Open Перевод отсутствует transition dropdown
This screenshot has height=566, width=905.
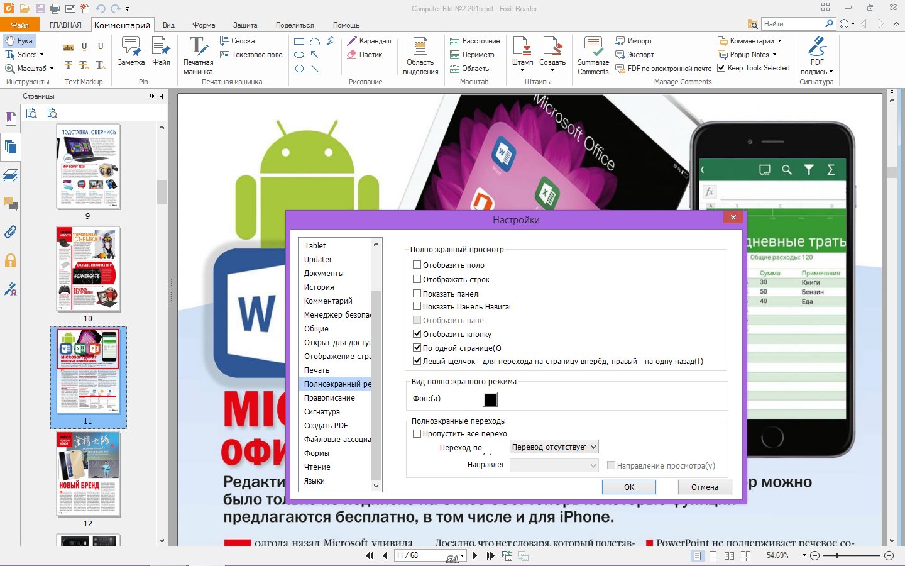click(x=554, y=447)
